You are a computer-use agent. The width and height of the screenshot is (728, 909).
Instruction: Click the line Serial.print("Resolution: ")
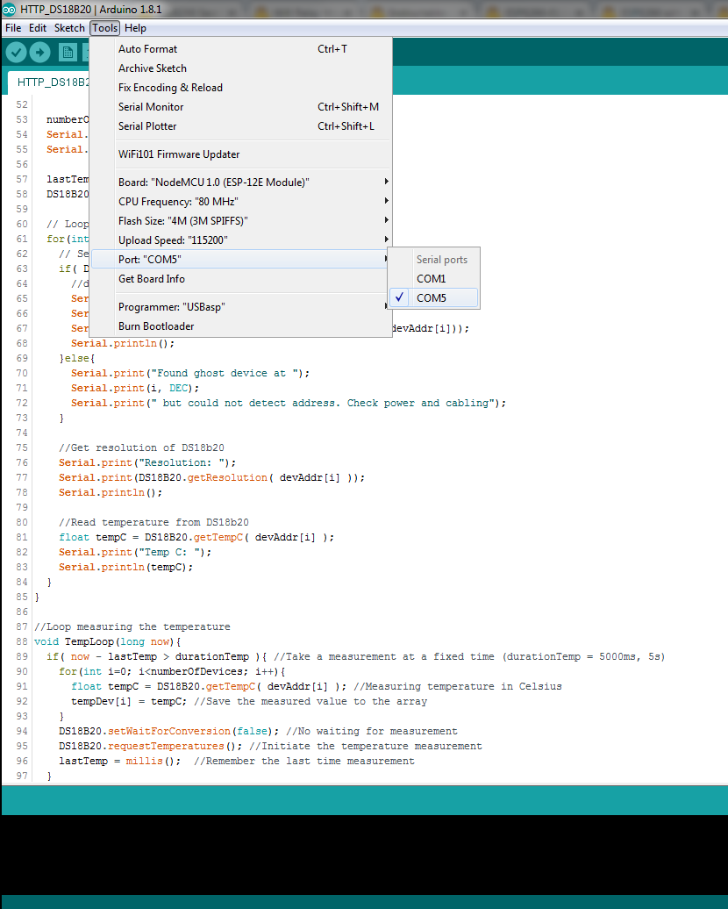pyautogui.click(x=147, y=462)
